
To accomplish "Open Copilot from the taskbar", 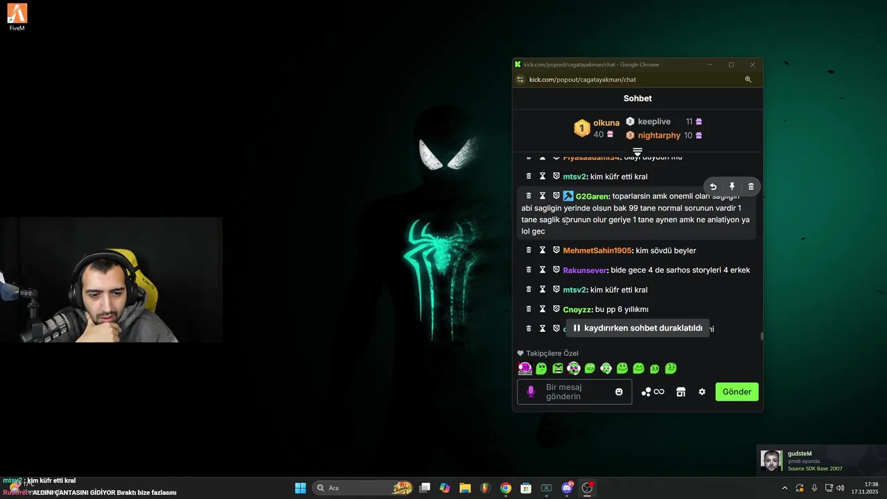I will (x=445, y=488).
